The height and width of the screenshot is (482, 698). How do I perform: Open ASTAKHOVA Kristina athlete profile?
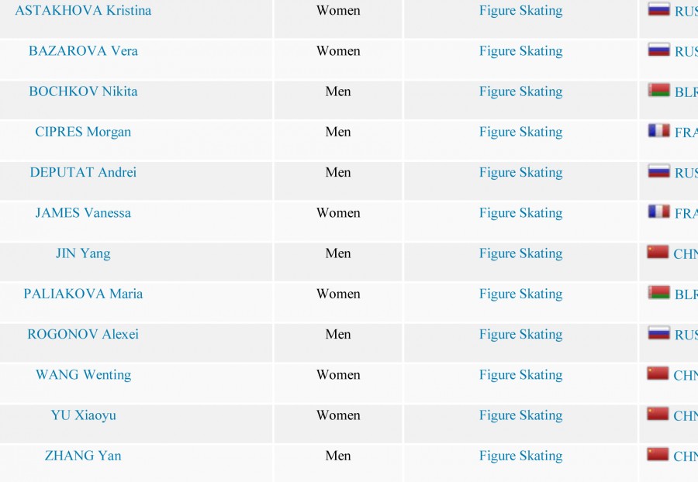click(83, 10)
